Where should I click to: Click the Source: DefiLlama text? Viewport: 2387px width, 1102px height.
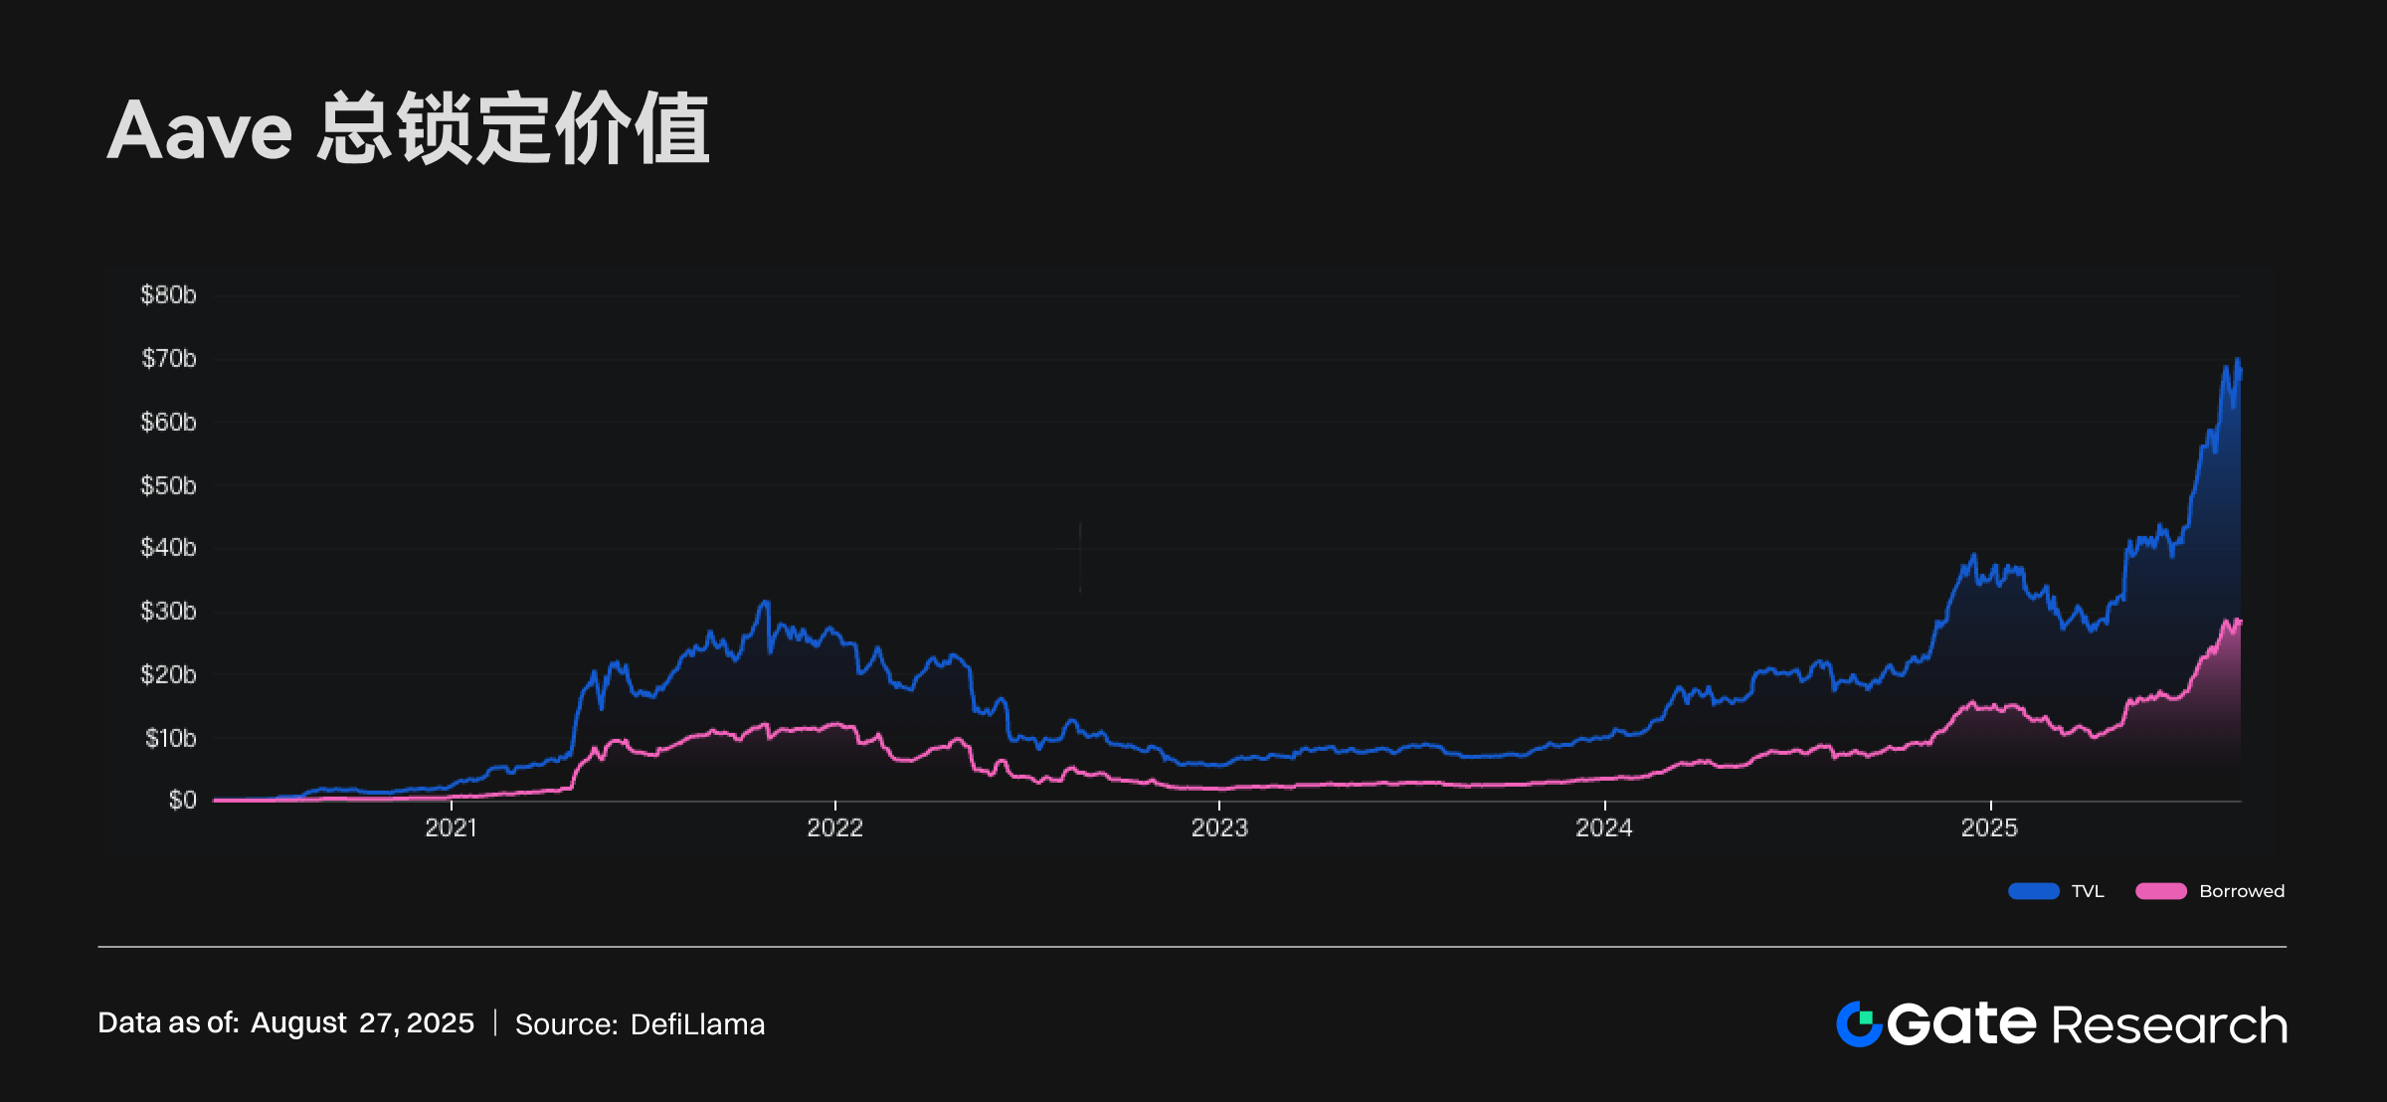[x=640, y=1024]
